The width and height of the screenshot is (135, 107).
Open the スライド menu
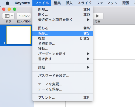pos(85,3)
